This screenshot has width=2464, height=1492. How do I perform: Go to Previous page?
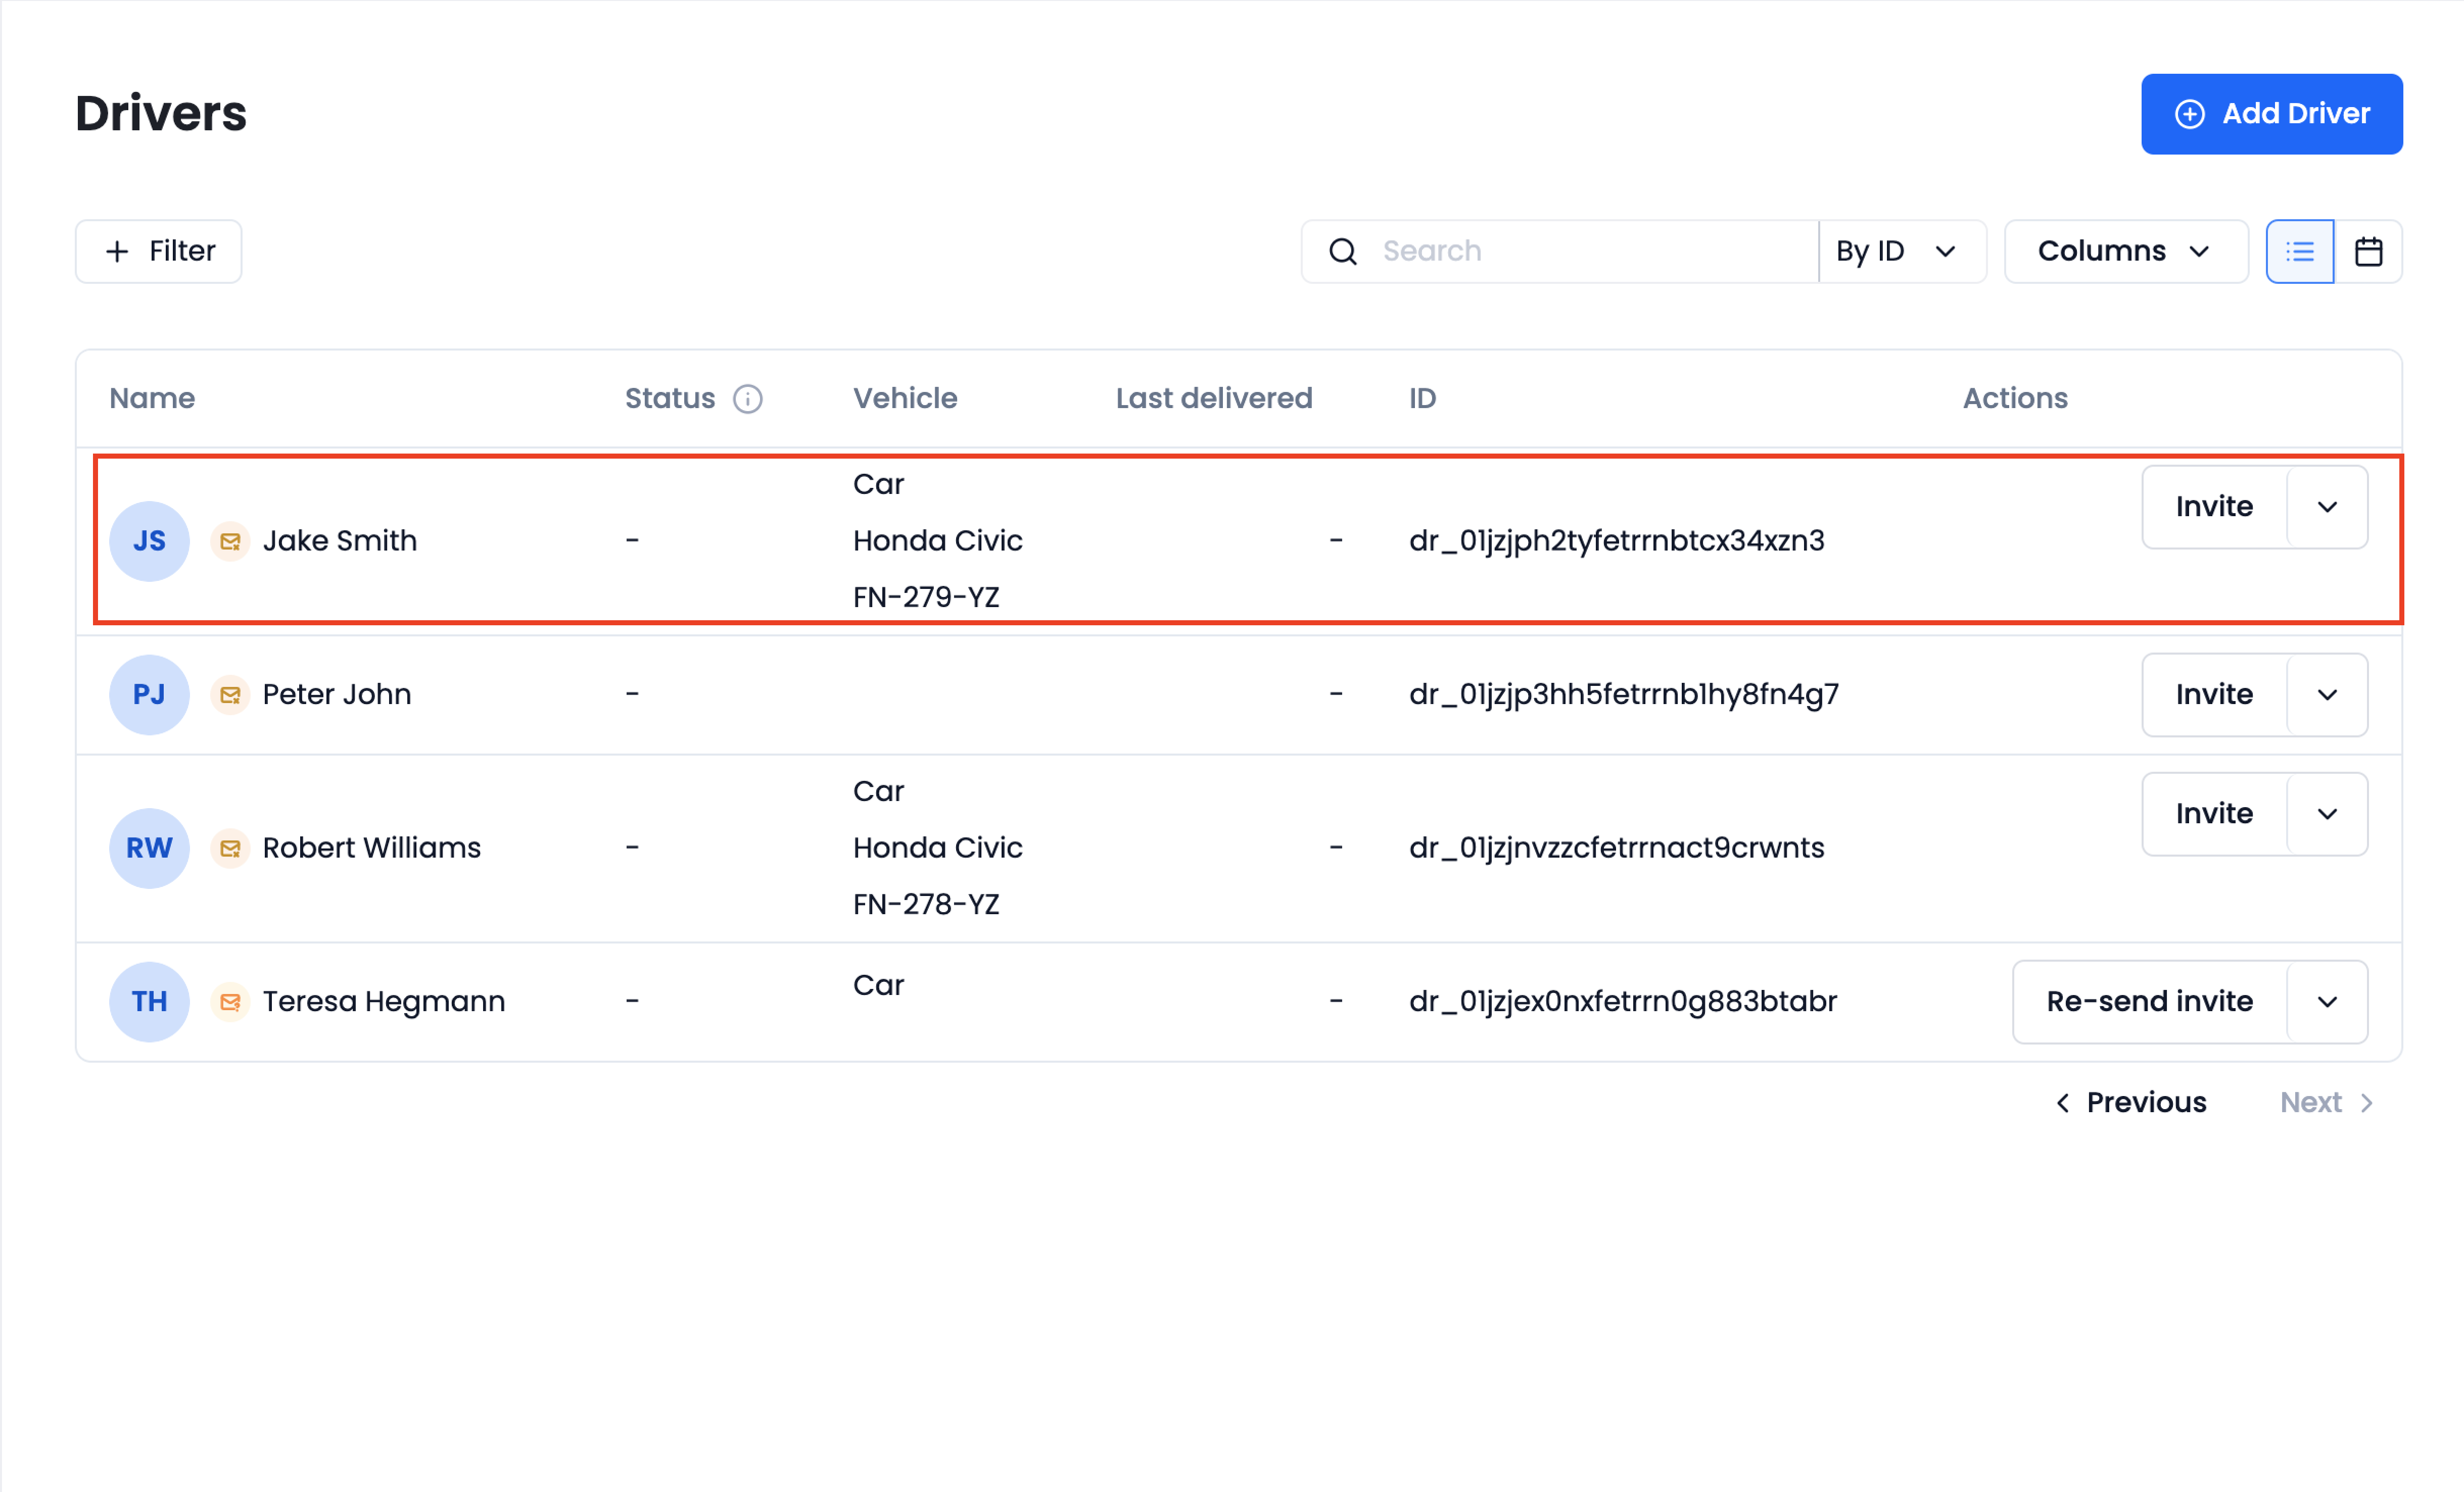(2130, 1102)
